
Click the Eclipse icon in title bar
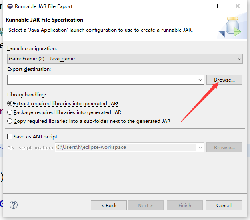click(x=10, y=6)
